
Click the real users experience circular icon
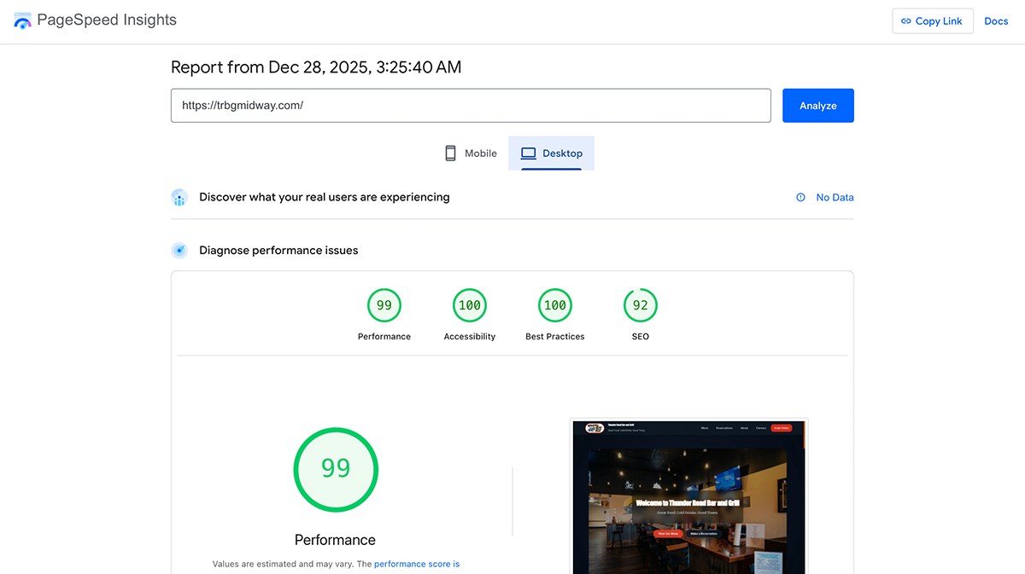[179, 197]
